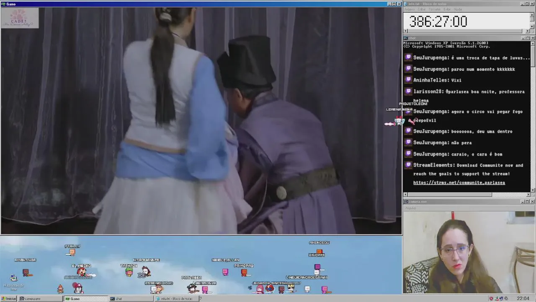Click the 22:04 taskbar clock
Image resolution: width=536 pixels, height=302 pixels.
tap(523, 299)
